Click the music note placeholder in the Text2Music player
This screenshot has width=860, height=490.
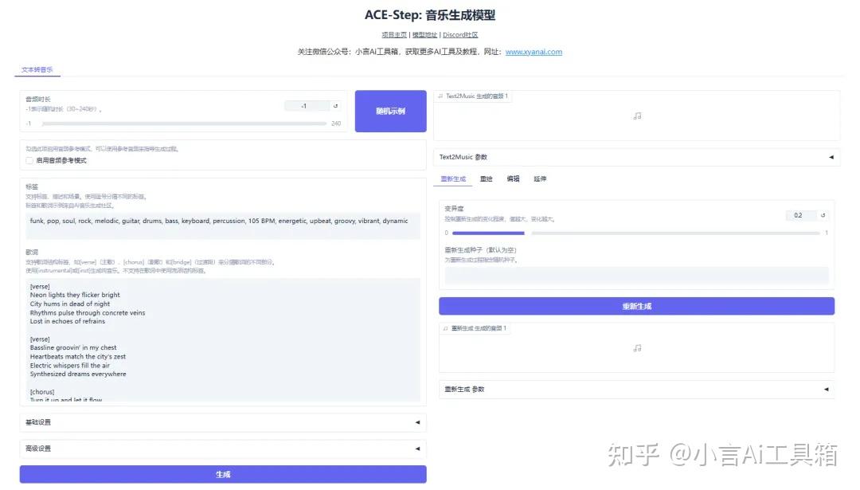637,116
